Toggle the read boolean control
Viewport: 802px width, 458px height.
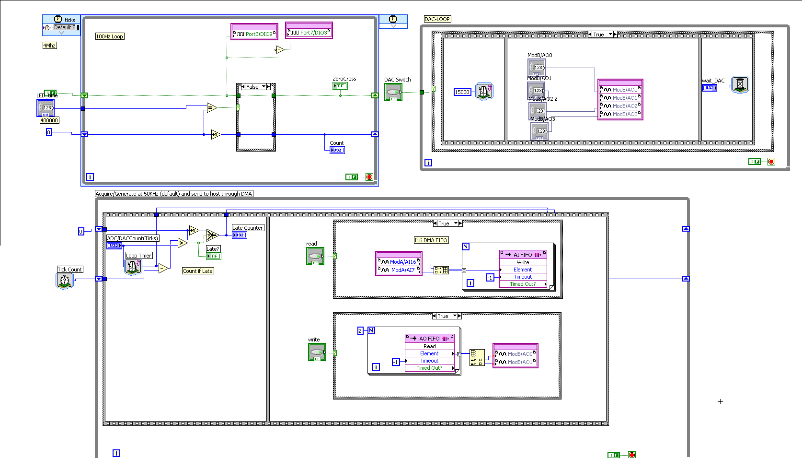[x=315, y=256]
